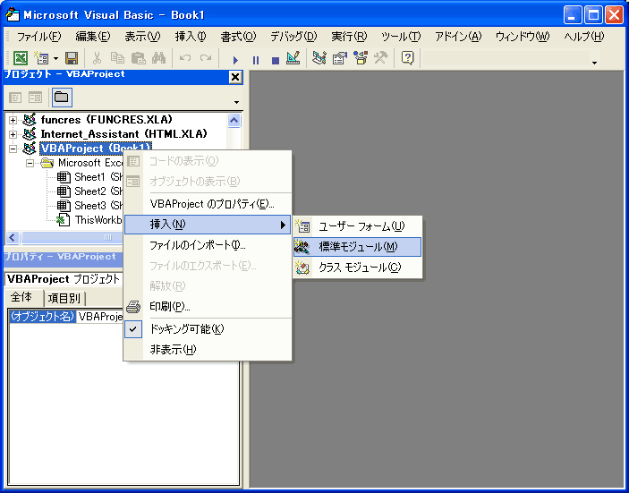Click the Break pause icon
Viewport: 629px width, 493px height.
[x=256, y=60]
